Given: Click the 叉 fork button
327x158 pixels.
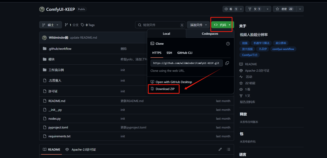Looking at the screenshot, I should tap(255, 9).
